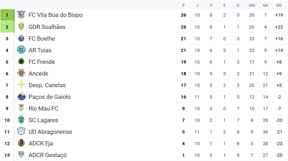This screenshot has width=288, height=161.
Task: Click the Desp. Canelas club logo
Action: 21,85
